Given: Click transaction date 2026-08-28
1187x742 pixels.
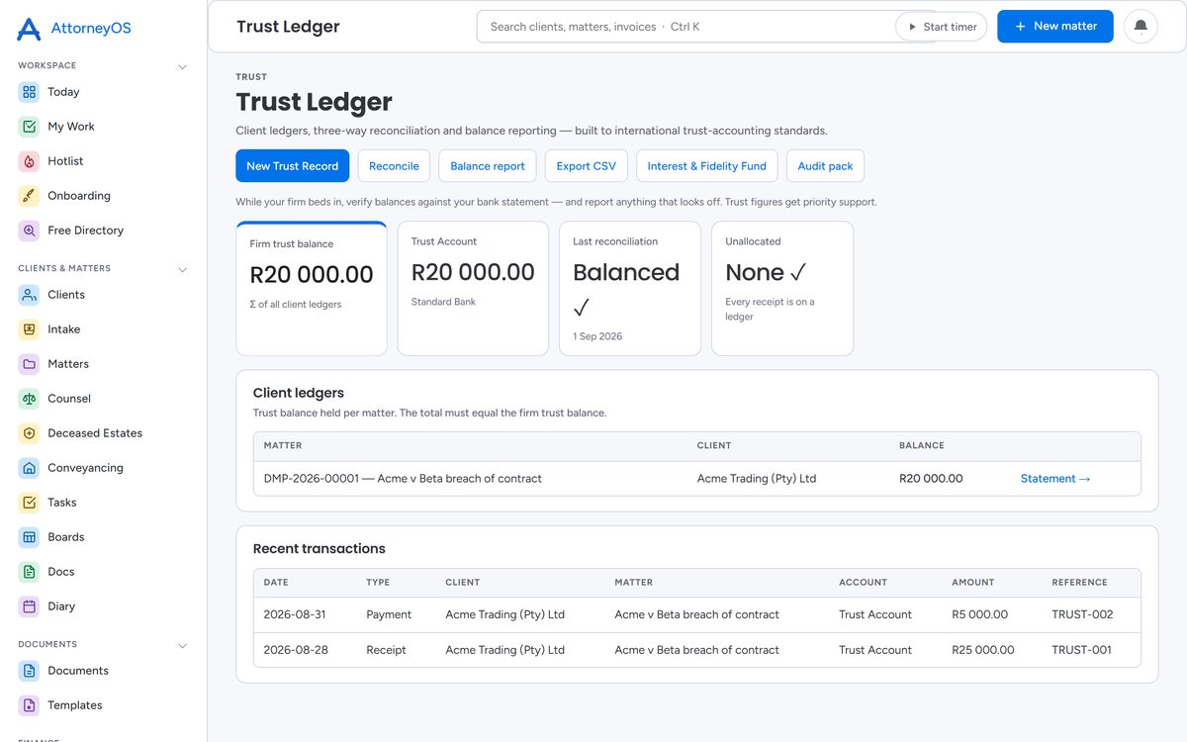Looking at the screenshot, I should pos(295,650).
